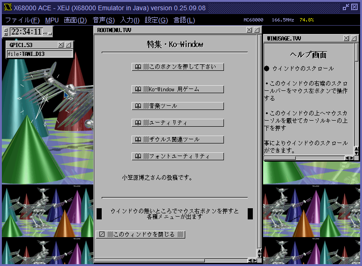Click the XEiJ application icon in title bar

pos(8,7)
